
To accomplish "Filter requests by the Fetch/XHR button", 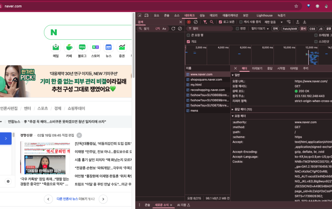I will 290,29.
